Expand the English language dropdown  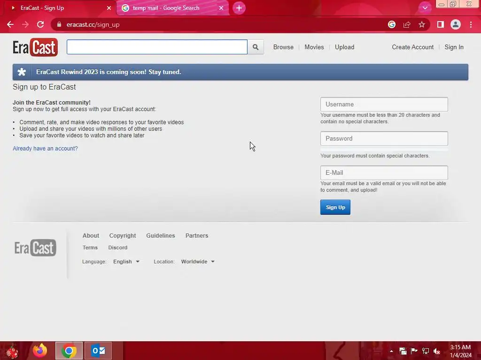pos(126,262)
